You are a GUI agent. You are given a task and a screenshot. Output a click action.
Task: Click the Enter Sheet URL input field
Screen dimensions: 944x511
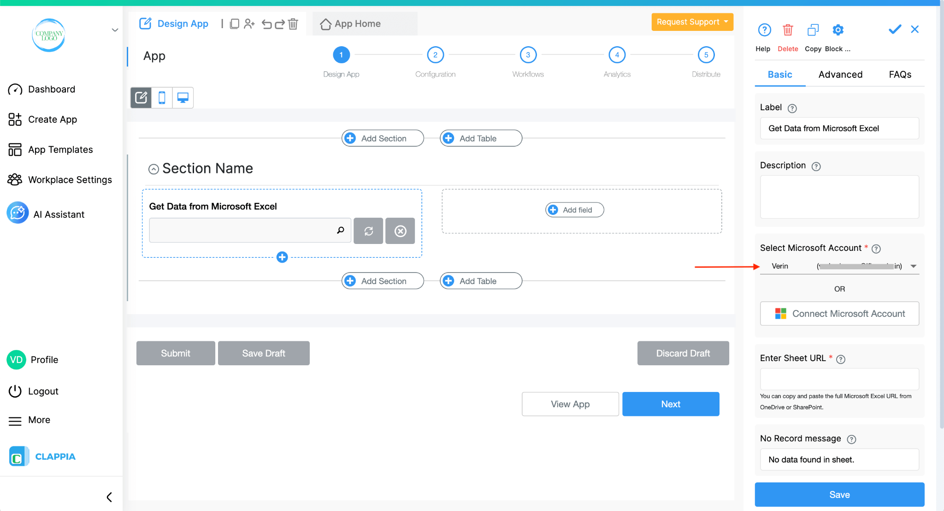(x=839, y=379)
